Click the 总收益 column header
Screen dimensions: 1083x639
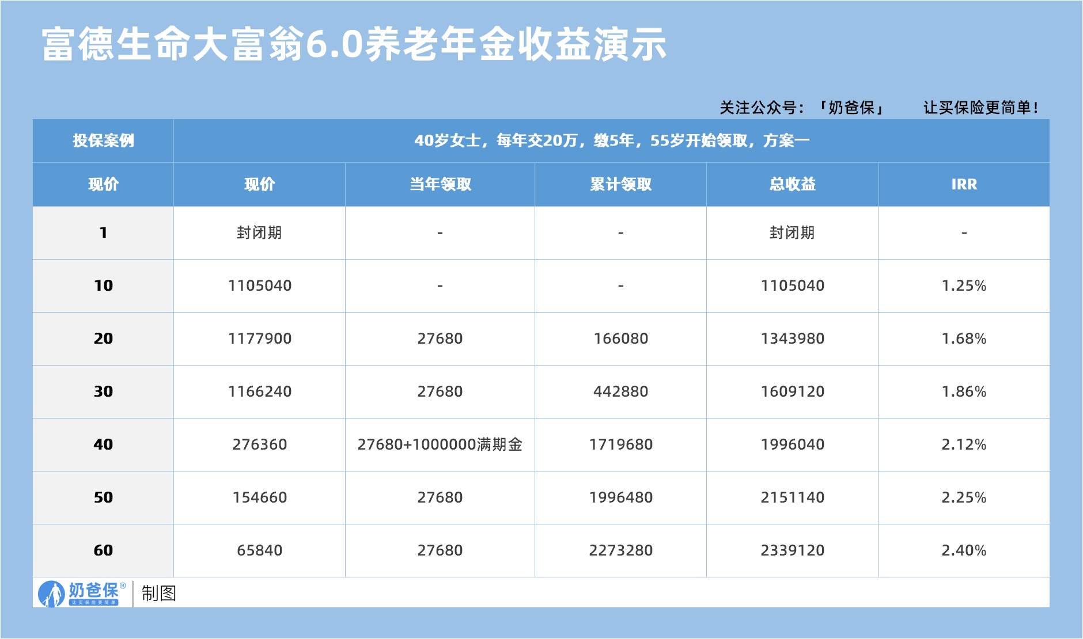click(x=792, y=185)
